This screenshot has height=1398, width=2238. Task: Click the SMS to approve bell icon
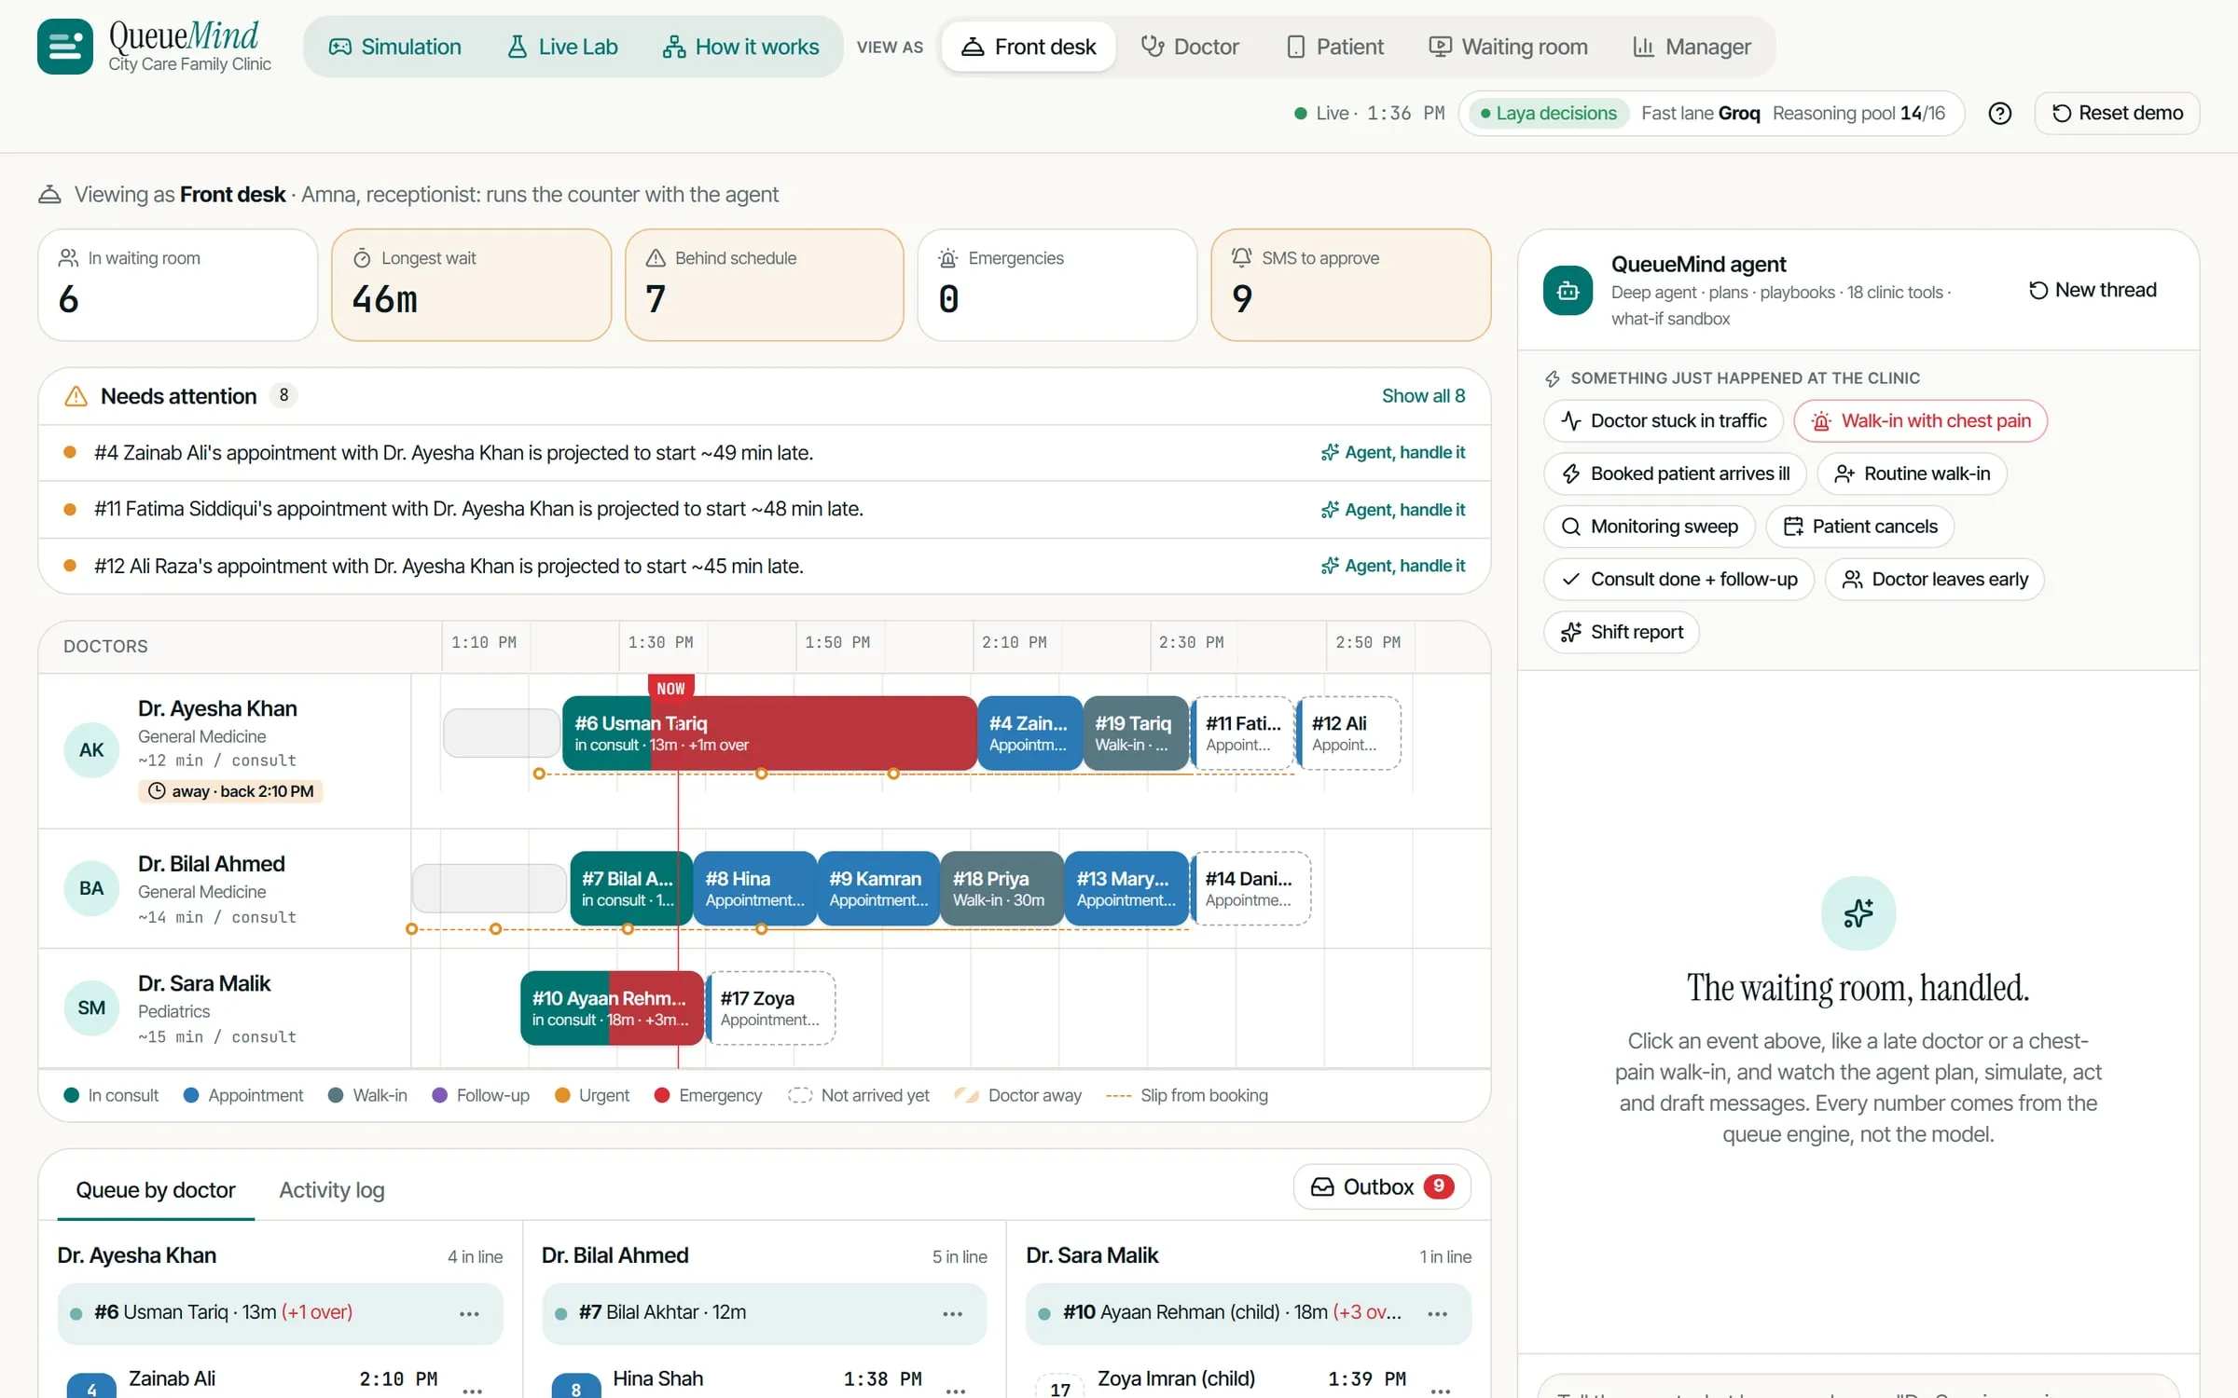tap(1241, 257)
